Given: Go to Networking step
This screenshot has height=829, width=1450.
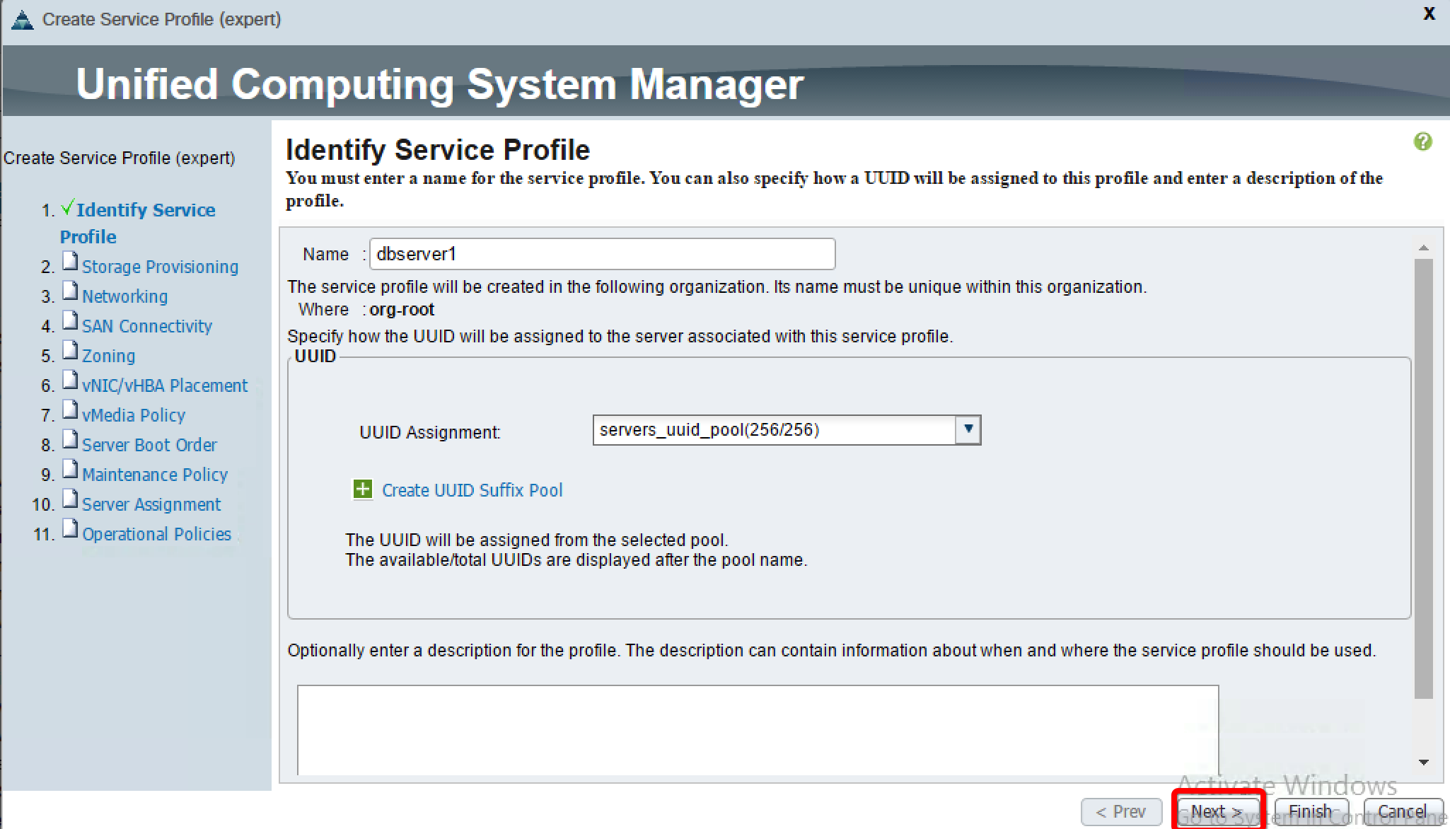Looking at the screenshot, I should (124, 296).
